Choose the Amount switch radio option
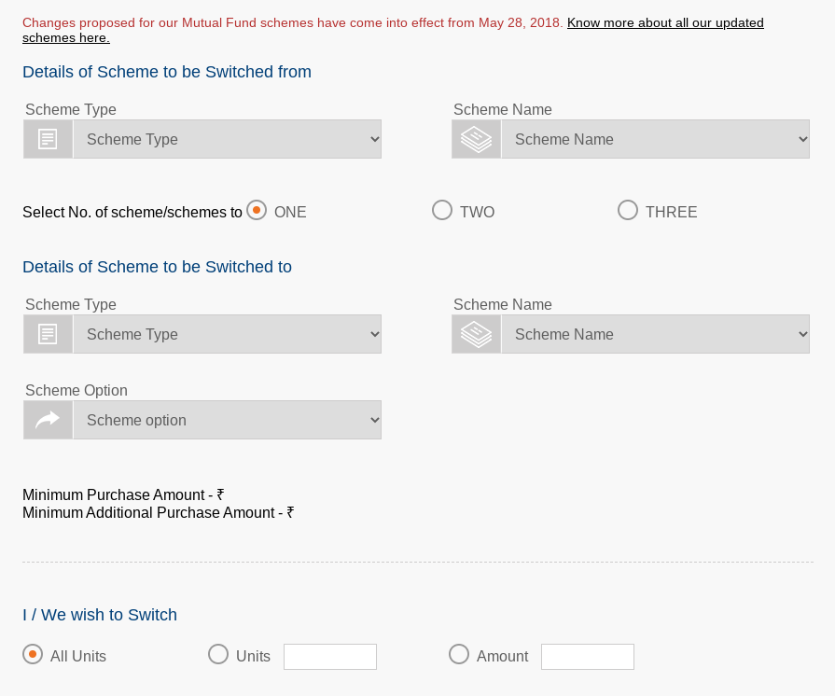The height and width of the screenshot is (696, 835). [x=459, y=655]
